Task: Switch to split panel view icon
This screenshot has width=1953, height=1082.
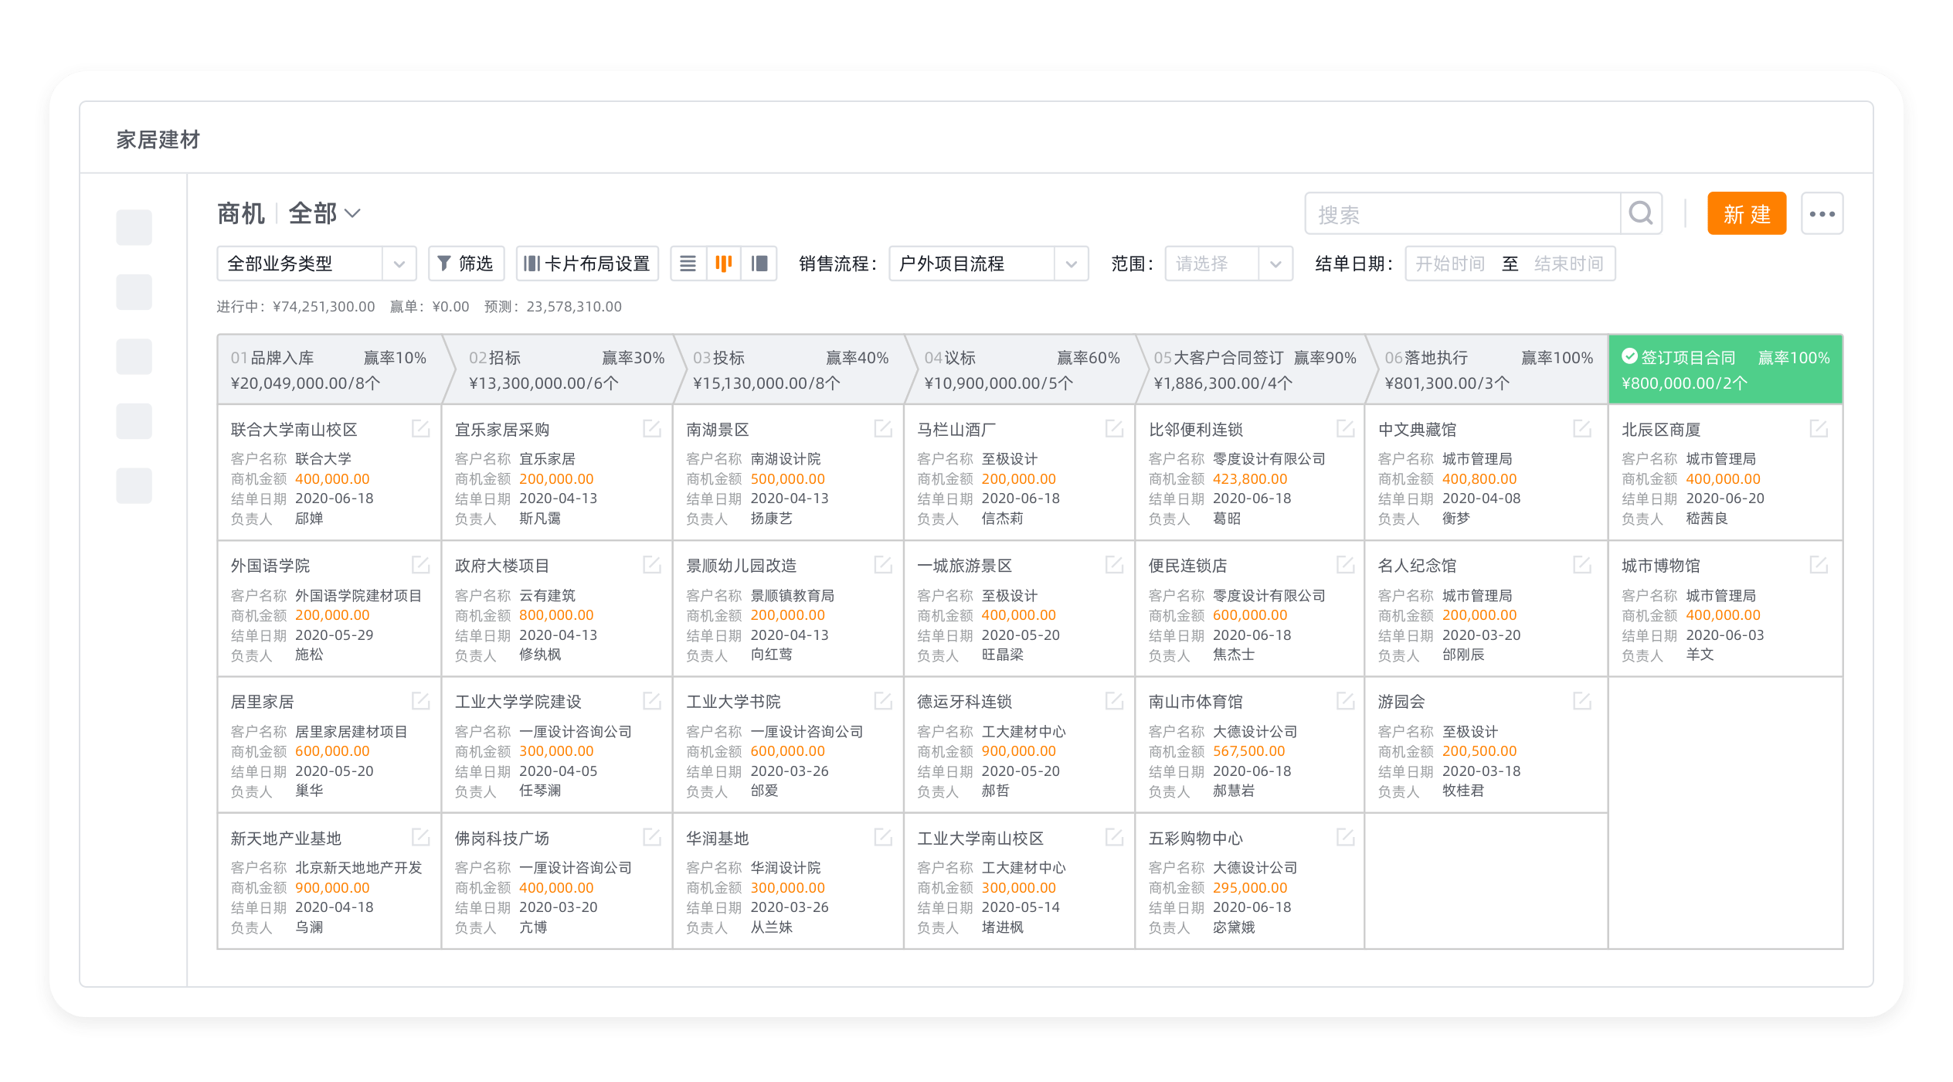Action: (759, 264)
